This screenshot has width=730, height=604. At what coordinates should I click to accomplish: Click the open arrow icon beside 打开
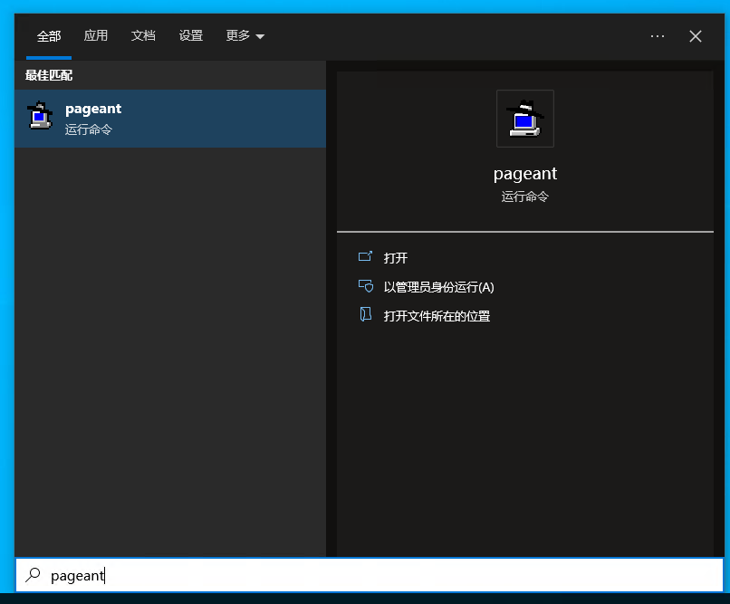click(366, 257)
